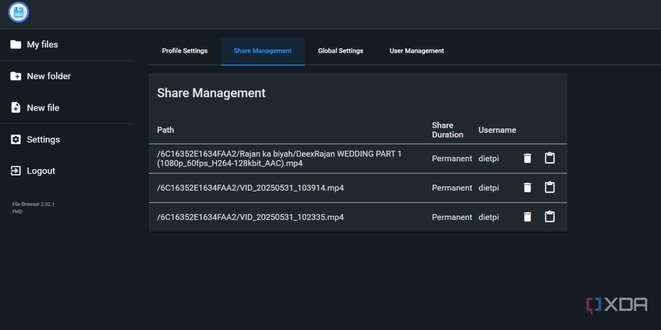Image resolution: width=661 pixels, height=330 pixels.
Task: Click the Path column header
Action: point(165,130)
